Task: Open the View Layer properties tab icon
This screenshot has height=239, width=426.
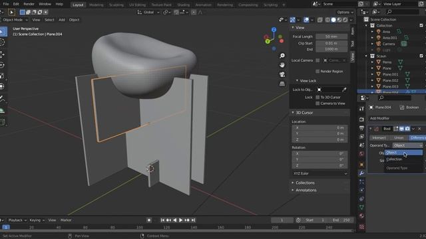Action: [x=361, y=137]
